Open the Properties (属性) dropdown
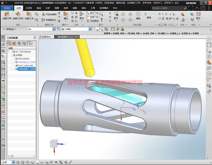This screenshot has height=165, width=212. [x=66, y=17]
